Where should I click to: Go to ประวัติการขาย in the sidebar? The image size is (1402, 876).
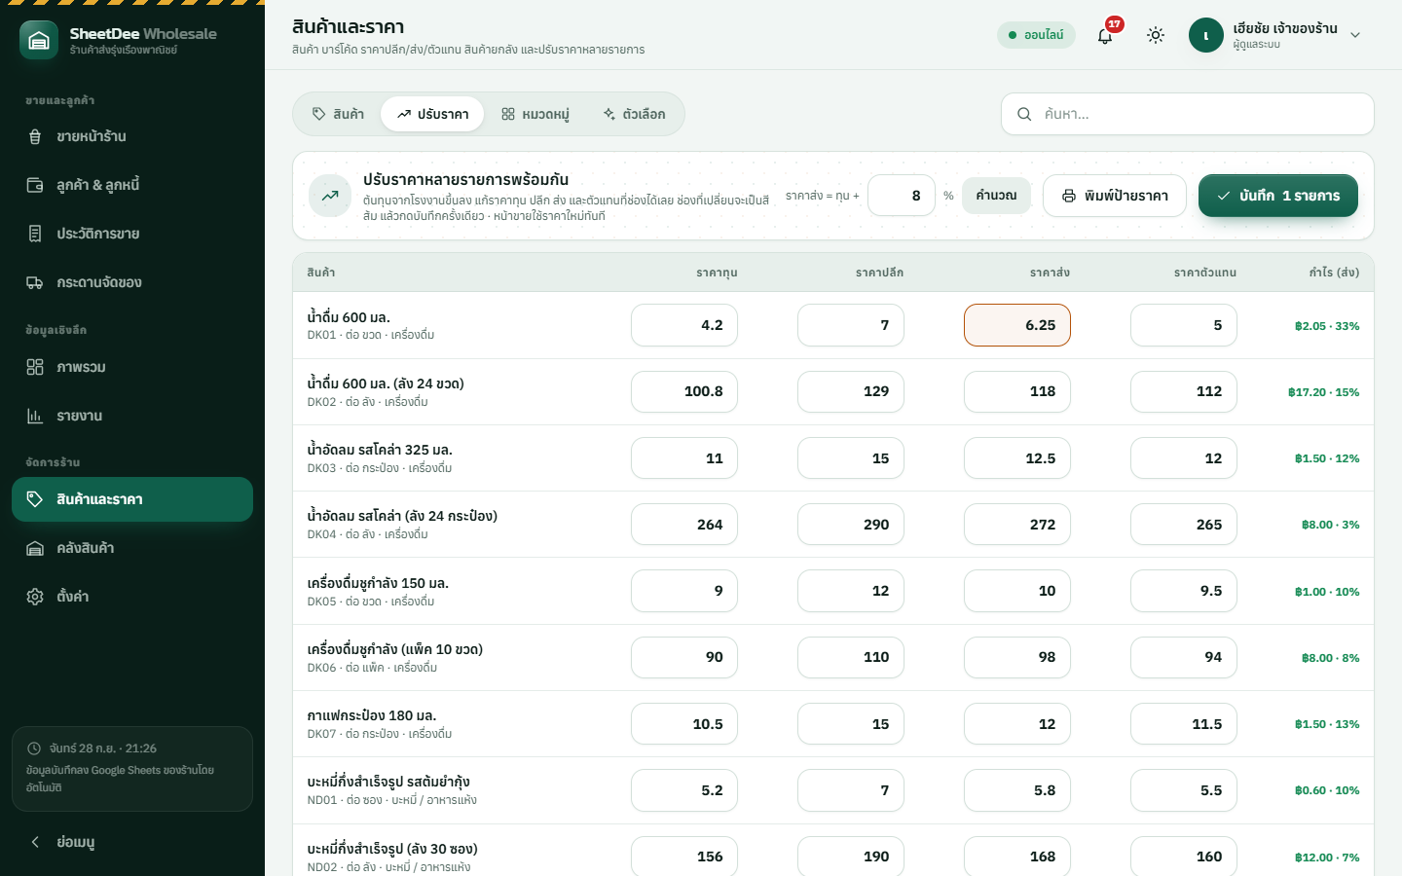click(x=132, y=234)
